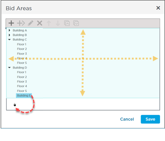Collapse the Building C tree node
This screenshot has width=165, height=141.
[x=10, y=40]
